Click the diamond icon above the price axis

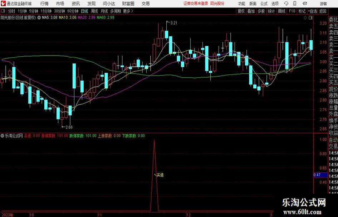(x=305, y=18)
